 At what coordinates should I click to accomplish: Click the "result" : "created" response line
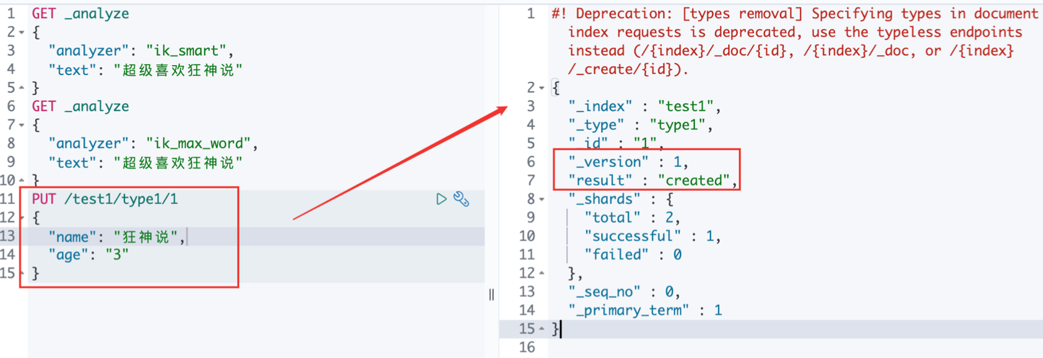(653, 180)
